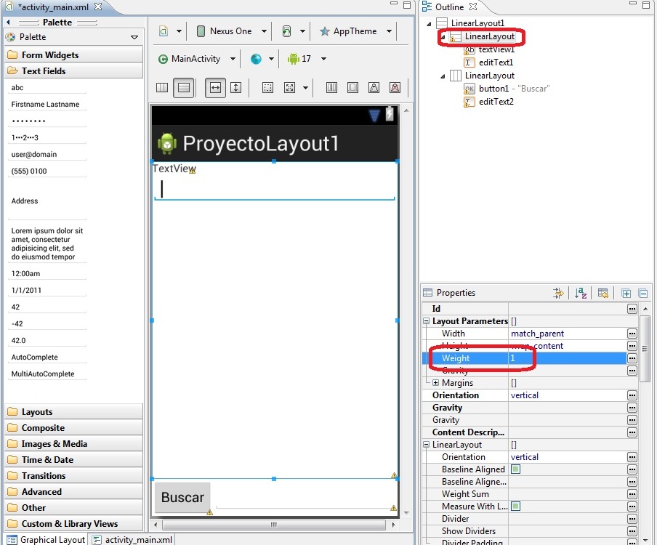Click the restore default value icon
Viewport: 657px width, 545px height.
point(603,294)
